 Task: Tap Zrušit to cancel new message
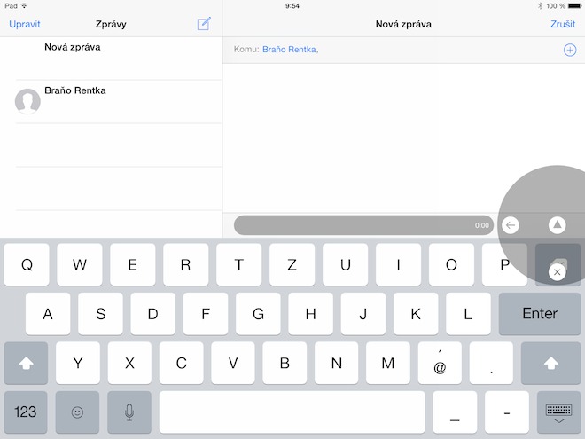[x=563, y=24]
